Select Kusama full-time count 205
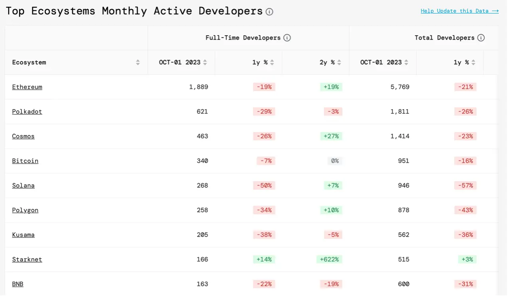 pyautogui.click(x=202, y=235)
